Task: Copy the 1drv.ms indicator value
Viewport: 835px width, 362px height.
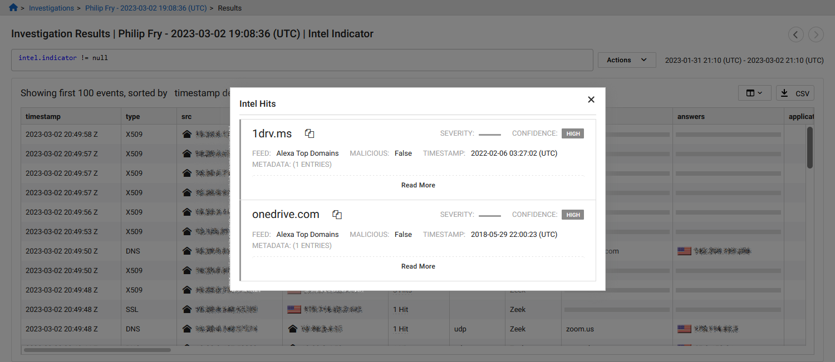Action: (x=310, y=133)
